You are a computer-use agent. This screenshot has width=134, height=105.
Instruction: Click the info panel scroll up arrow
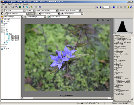tap(132, 36)
